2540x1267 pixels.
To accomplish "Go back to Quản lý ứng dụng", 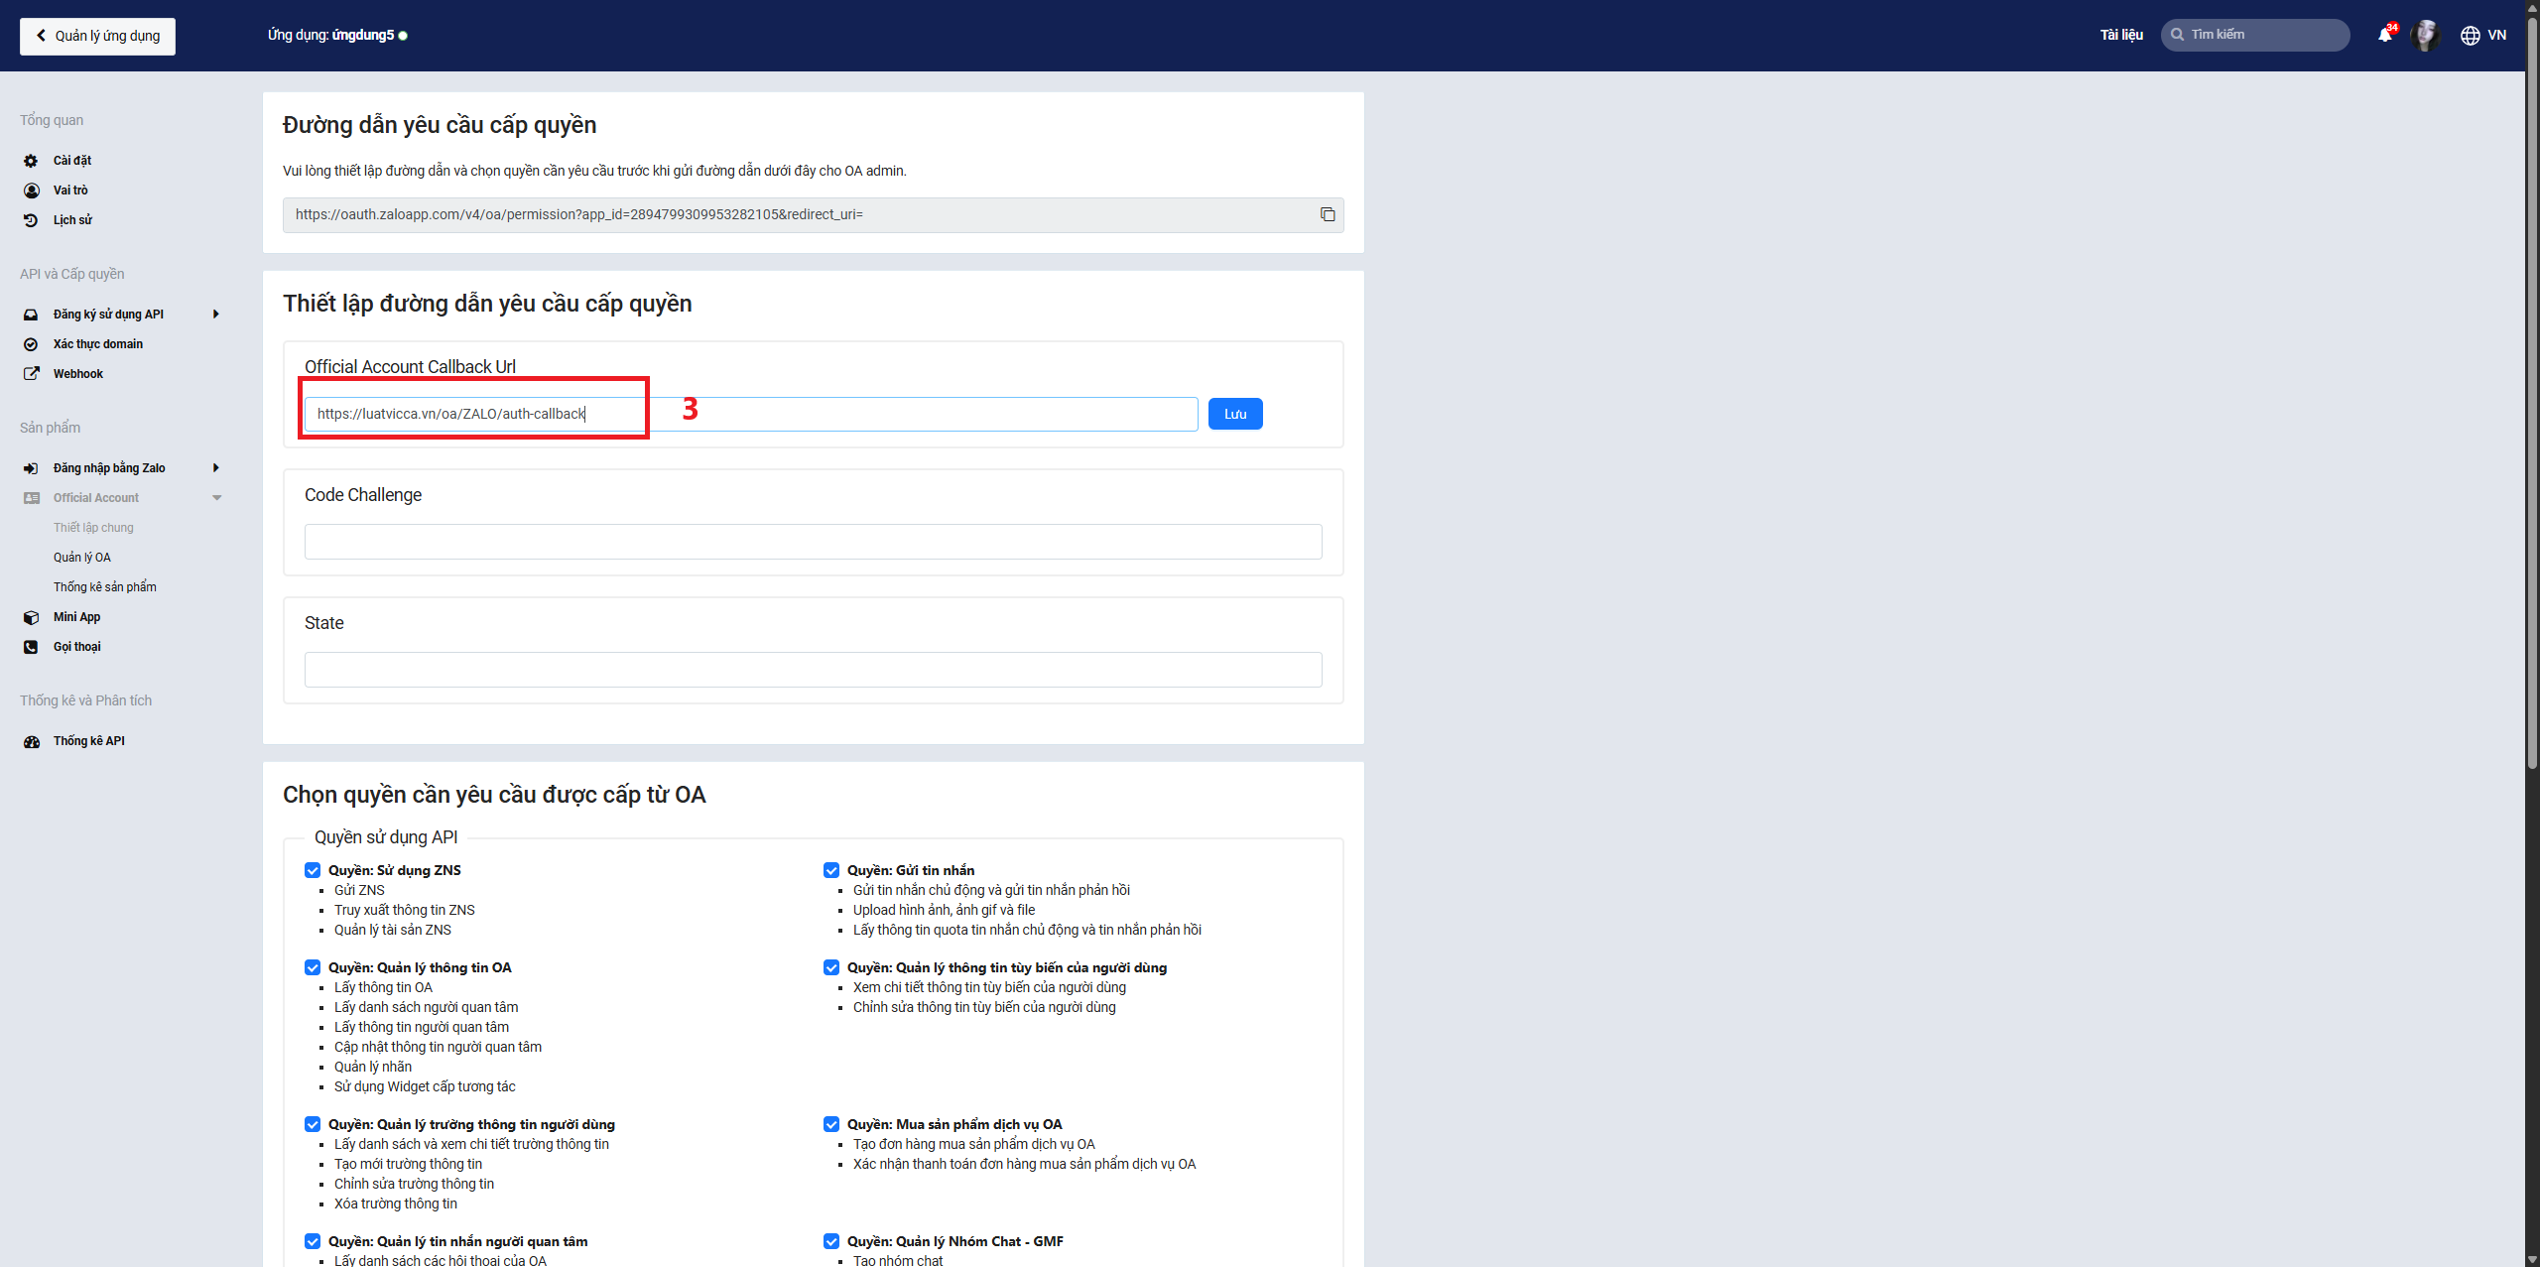I will tap(98, 36).
